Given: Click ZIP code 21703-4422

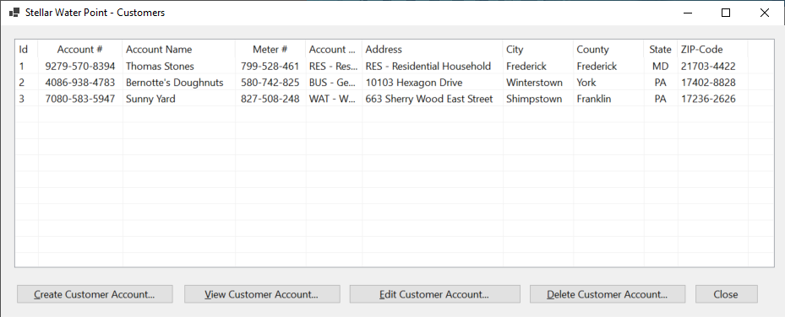Looking at the screenshot, I should [708, 66].
